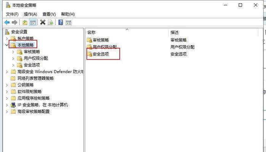Click the blue Back arrow toolbar icon

tap(7, 22)
